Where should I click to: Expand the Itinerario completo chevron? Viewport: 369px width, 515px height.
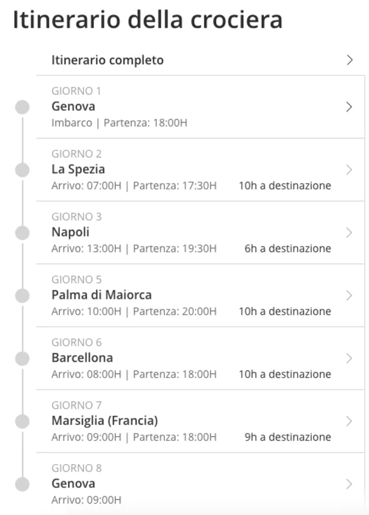tap(349, 60)
